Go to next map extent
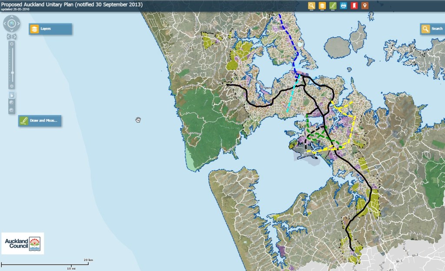 [16, 37]
